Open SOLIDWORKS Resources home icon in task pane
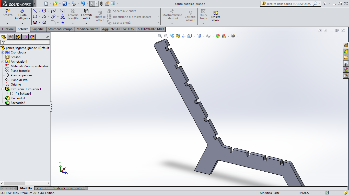This screenshot has width=349, height=195. (346, 45)
